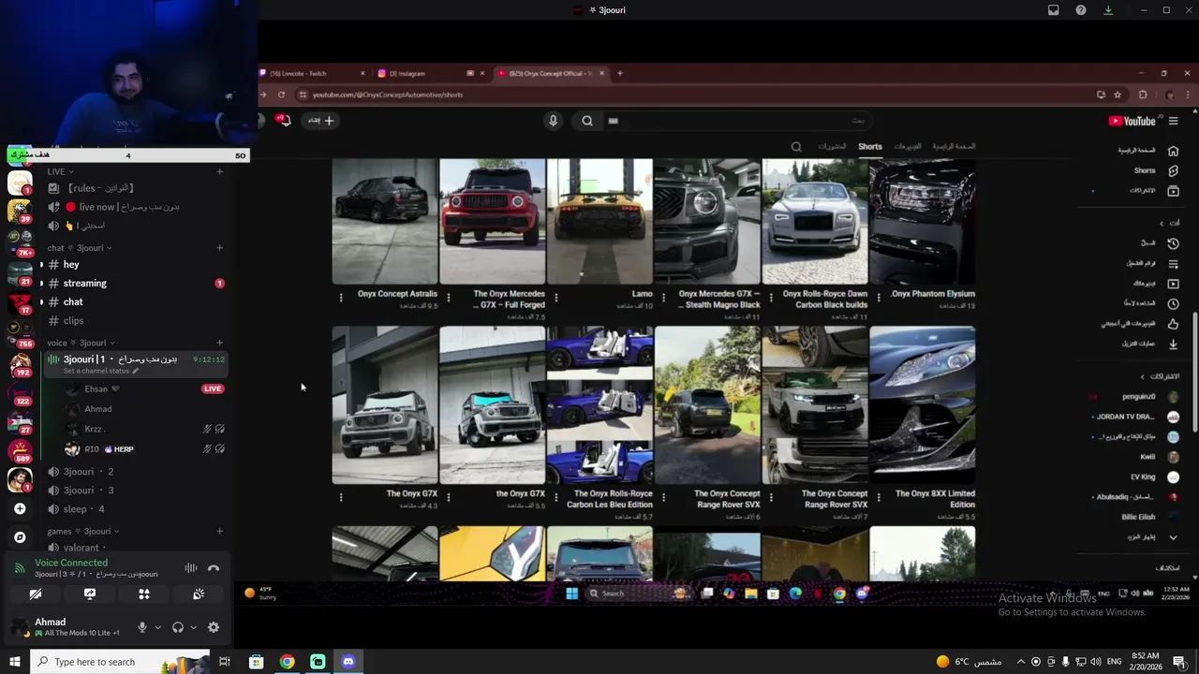Open Microsoft Store from Windows taskbar

pos(256,662)
